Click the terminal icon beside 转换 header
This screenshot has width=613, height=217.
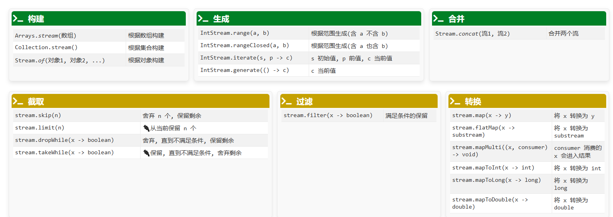click(x=455, y=101)
